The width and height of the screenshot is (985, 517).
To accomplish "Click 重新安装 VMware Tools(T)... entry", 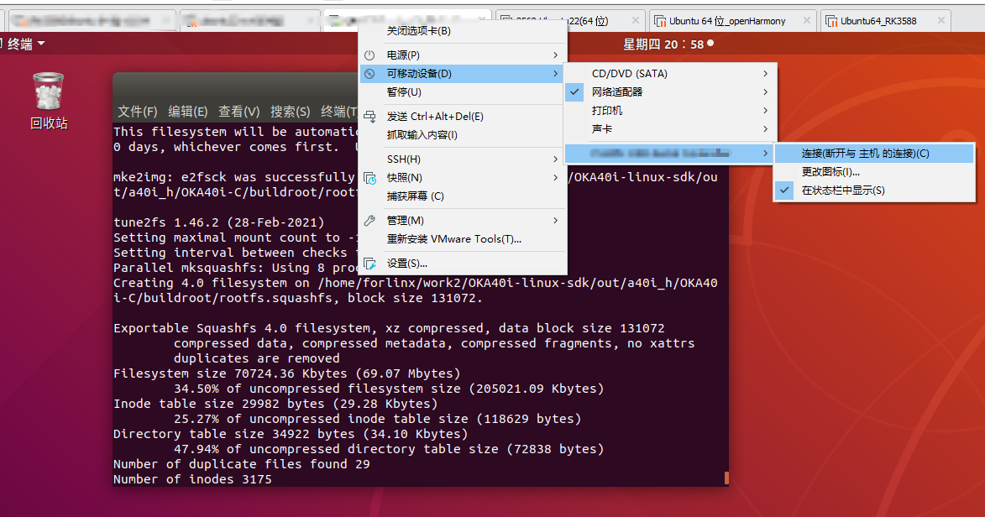I will pyautogui.click(x=453, y=239).
